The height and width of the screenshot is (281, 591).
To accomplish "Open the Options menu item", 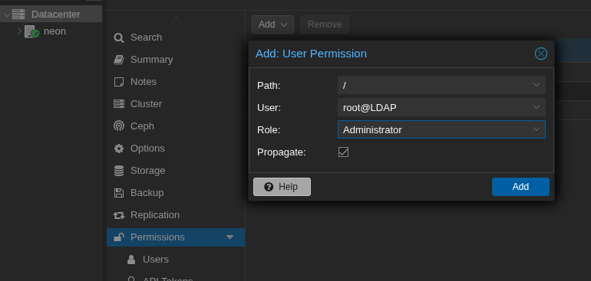I will click(x=176, y=149).
